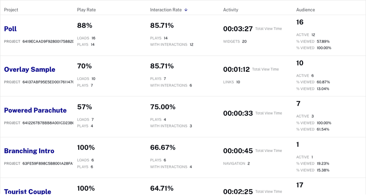The width and height of the screenshot is (366, 195).
Task: Open the Branching Intro project
Action: [x=29, y=151]
